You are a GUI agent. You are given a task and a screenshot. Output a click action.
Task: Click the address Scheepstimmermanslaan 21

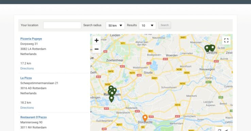[39, 83]
